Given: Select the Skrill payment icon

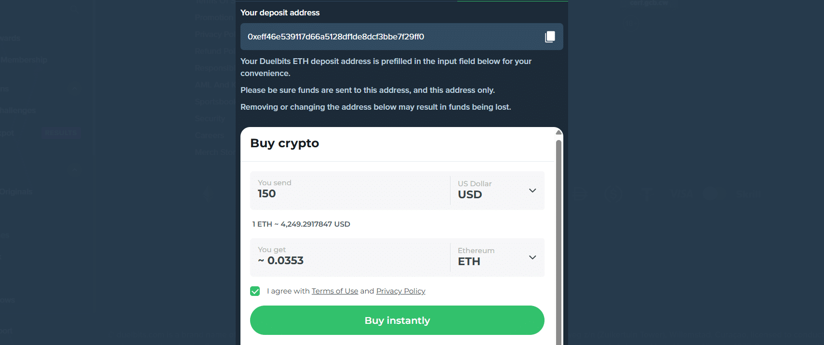Looking at the screenshot, I should 748,193.
